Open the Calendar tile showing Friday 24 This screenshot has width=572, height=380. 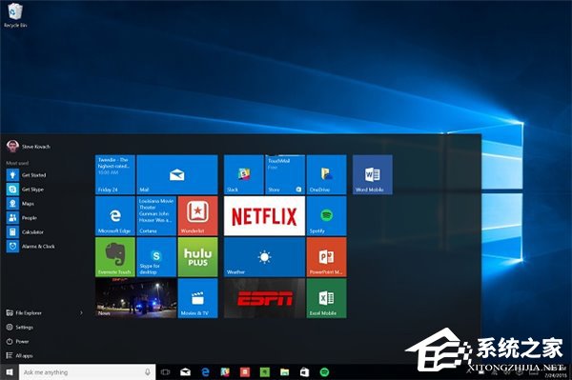coord(115,174)
